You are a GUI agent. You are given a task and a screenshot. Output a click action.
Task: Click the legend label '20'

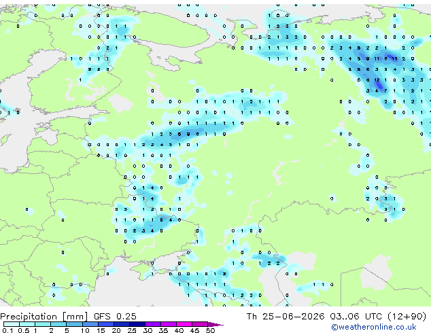[116, 330]
